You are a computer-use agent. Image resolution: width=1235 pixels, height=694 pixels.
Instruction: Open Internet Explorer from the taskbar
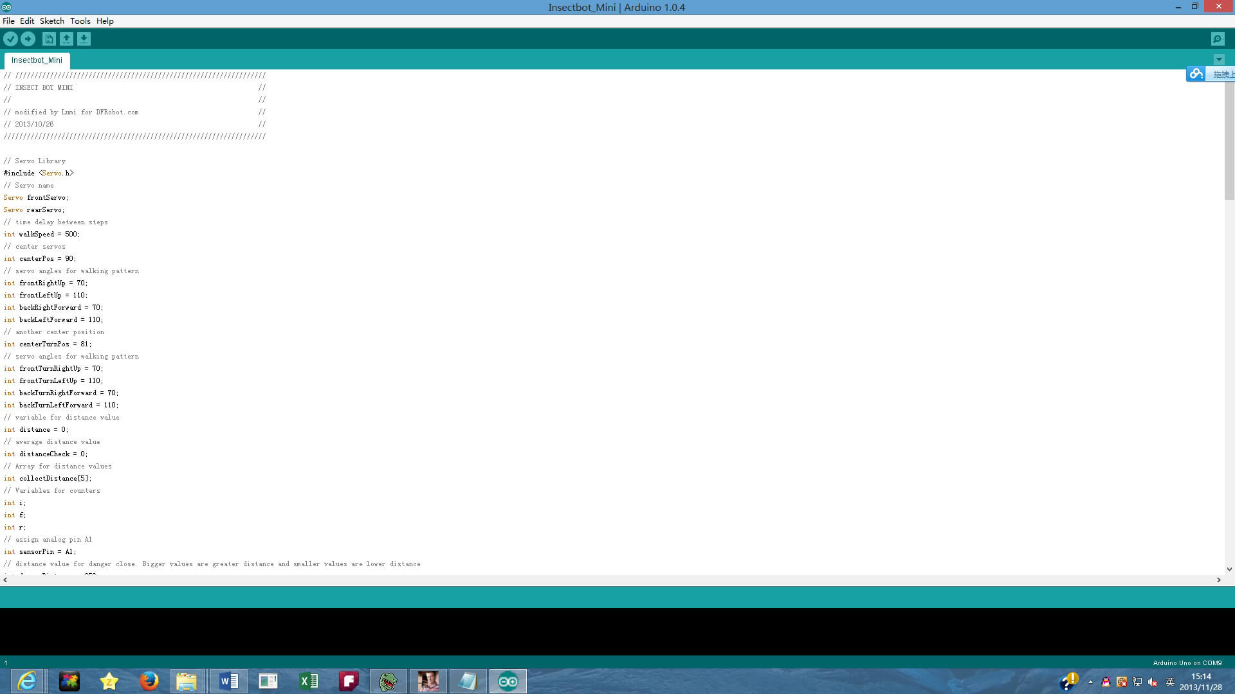pos(27,681)
